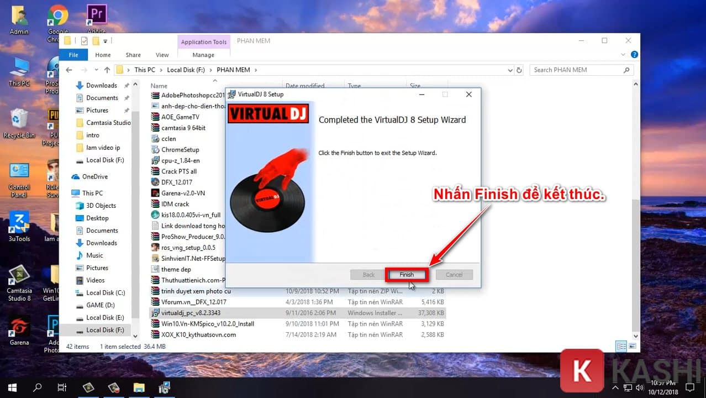This screenshot has width=706, height=398.
Task: Open the address bar history dropdown
Action: coord(509,70)
